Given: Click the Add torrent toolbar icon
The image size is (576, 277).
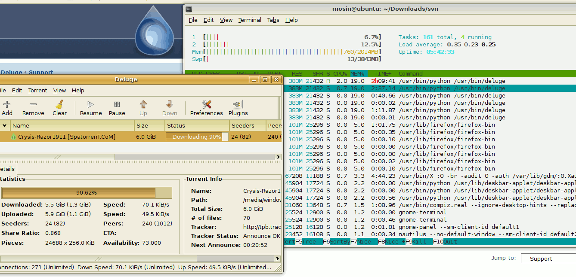Looking at the screenshot, I should click(7, 104).
